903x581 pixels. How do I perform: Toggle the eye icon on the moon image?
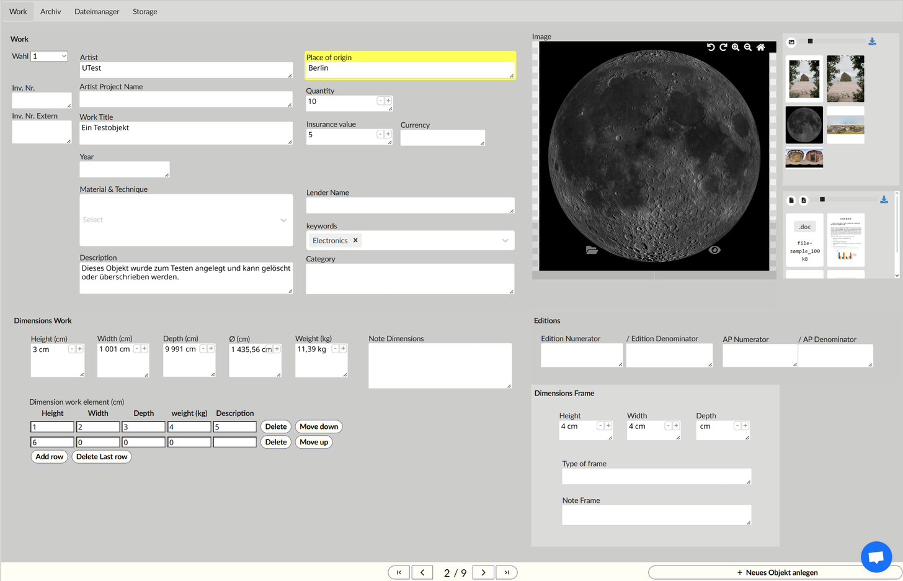714,250
